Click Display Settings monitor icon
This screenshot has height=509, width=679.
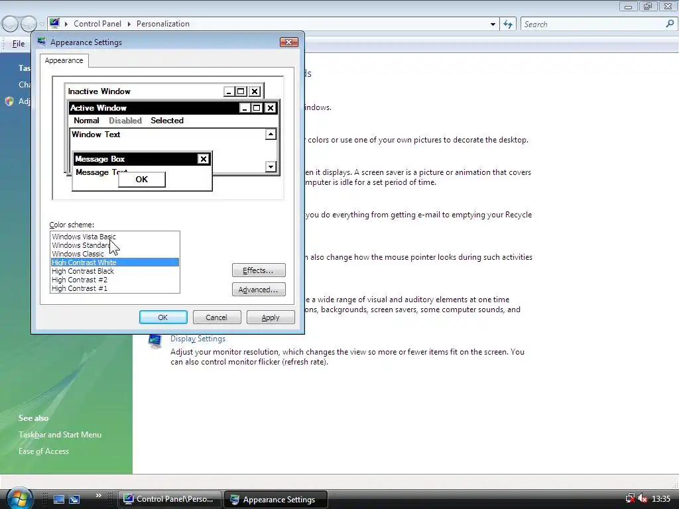pos(155,341)
